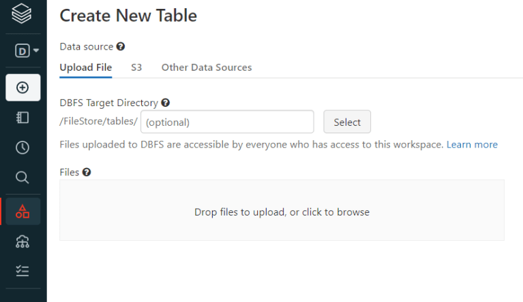Viewport: 523px width, 302px height.
Task: Switch to the Upload File tab
Action: 85,67
